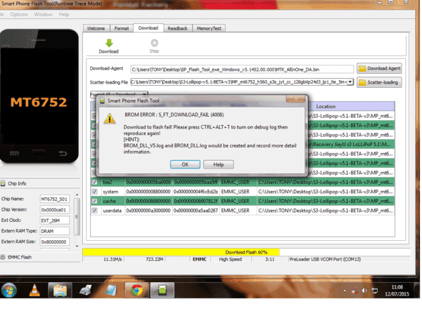The width and height of the screenshot is (422, 316).
Task: Click Help in the BROM error dialog
Action: click(219, 164)
